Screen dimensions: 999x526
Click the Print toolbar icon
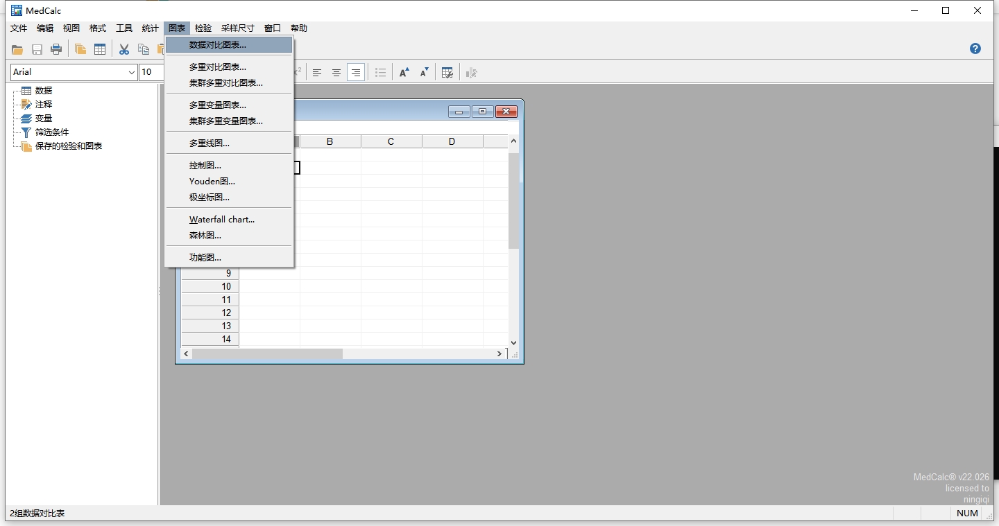point(56,49)
